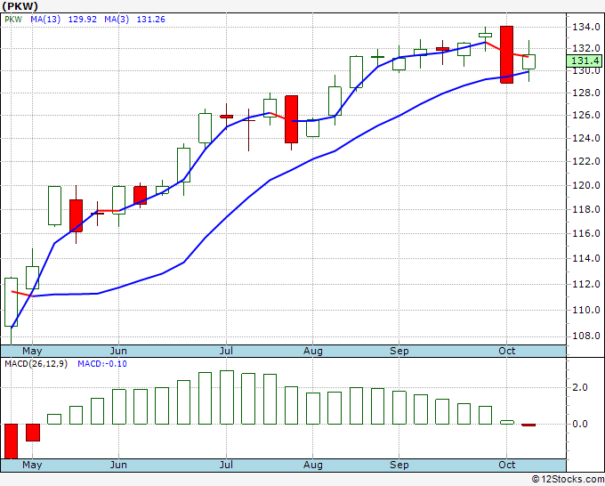Image resolution: width=605 pixels, height=486 pixels.
Task: Click Aug on the price chart time axis
Action: pos(312,351)
